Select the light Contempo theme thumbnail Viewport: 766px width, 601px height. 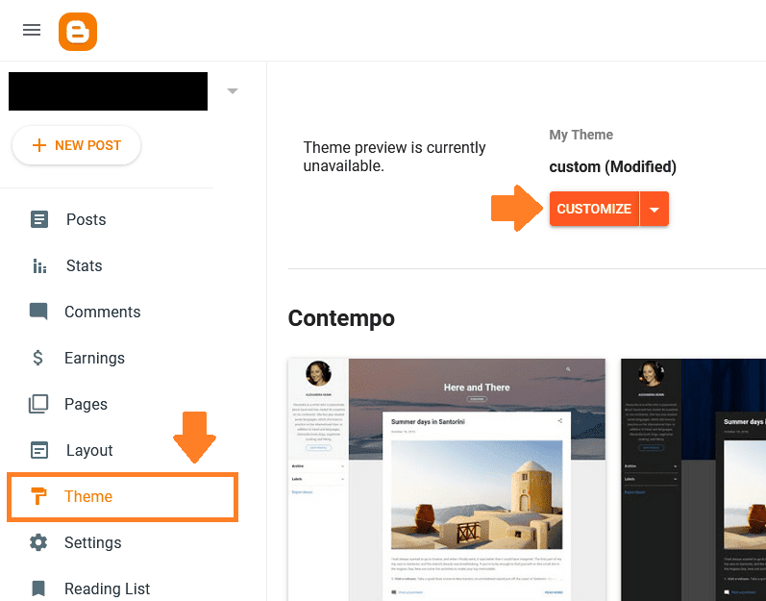click(x=447, y=480)
